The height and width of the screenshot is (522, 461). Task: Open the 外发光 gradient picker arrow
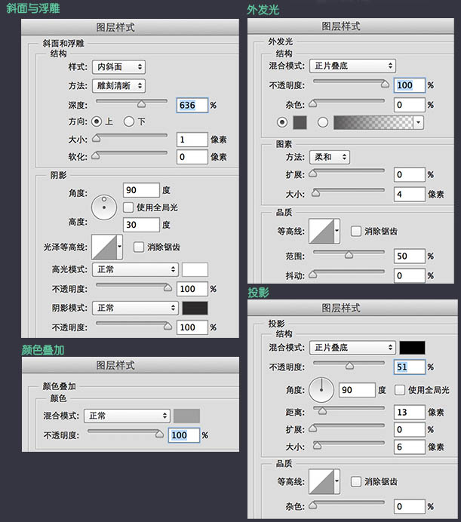[x=418, y=122]
